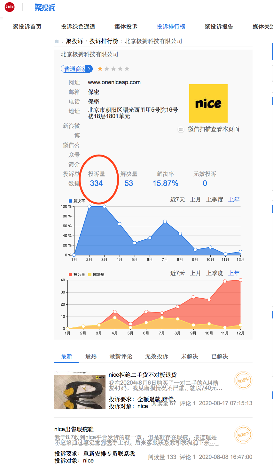Click 评论 1 on 瑕疵鞋 complaint

click(x=187, y=457)
